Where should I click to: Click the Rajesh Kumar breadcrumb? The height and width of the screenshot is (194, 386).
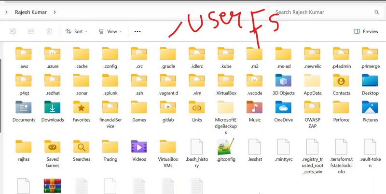31,12
